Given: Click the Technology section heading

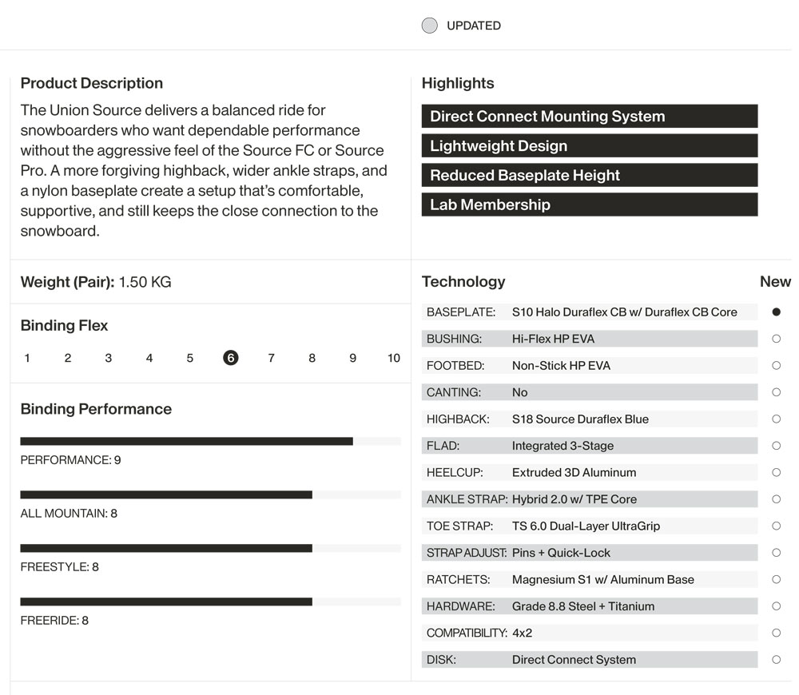Looking at the screenshot, I should click(x=463, y=281).
